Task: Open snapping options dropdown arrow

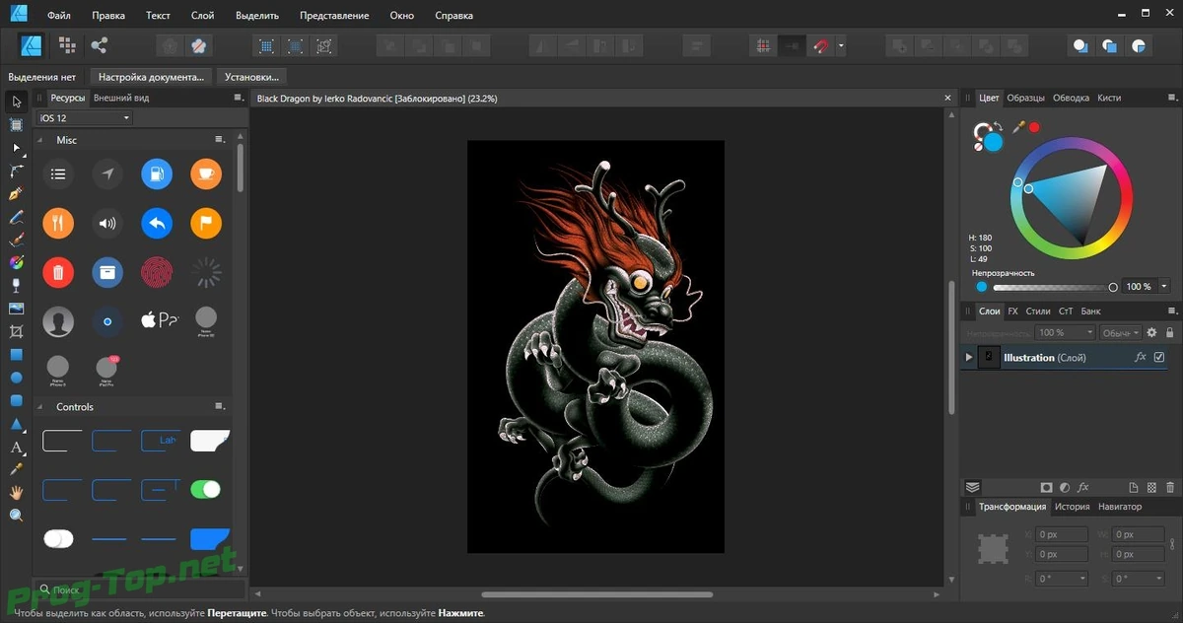Action: [841, 45]
